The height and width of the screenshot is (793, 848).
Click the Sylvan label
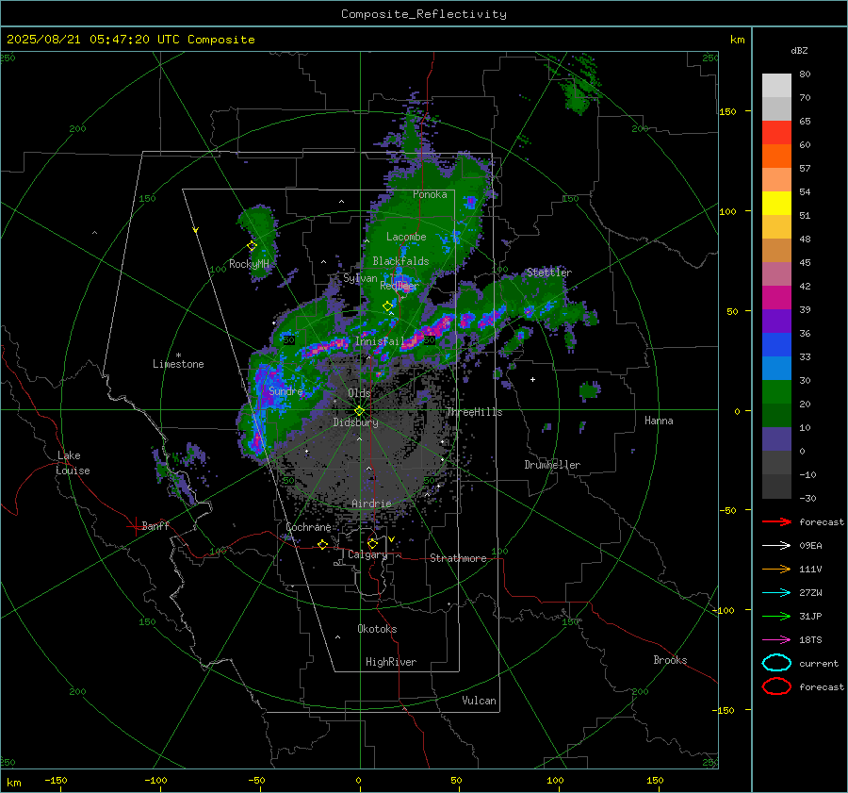coord(360,278)
